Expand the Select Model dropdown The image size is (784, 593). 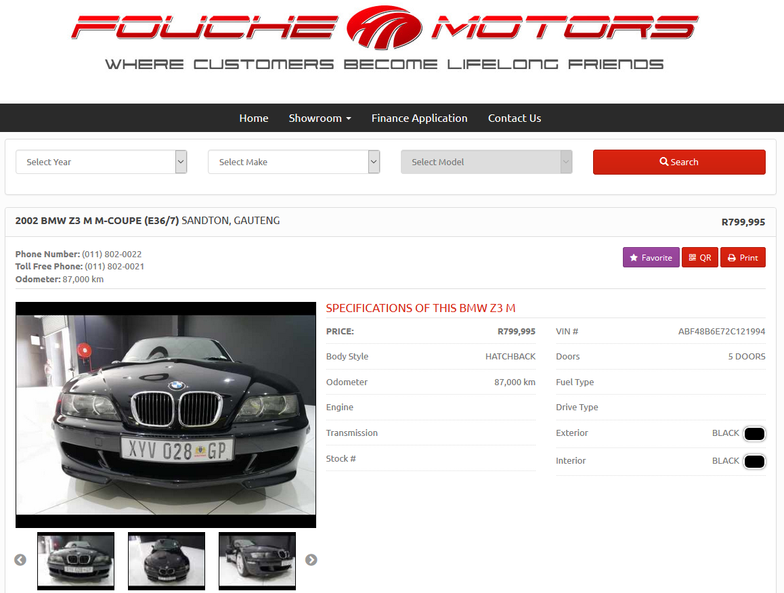click(487, 162)
